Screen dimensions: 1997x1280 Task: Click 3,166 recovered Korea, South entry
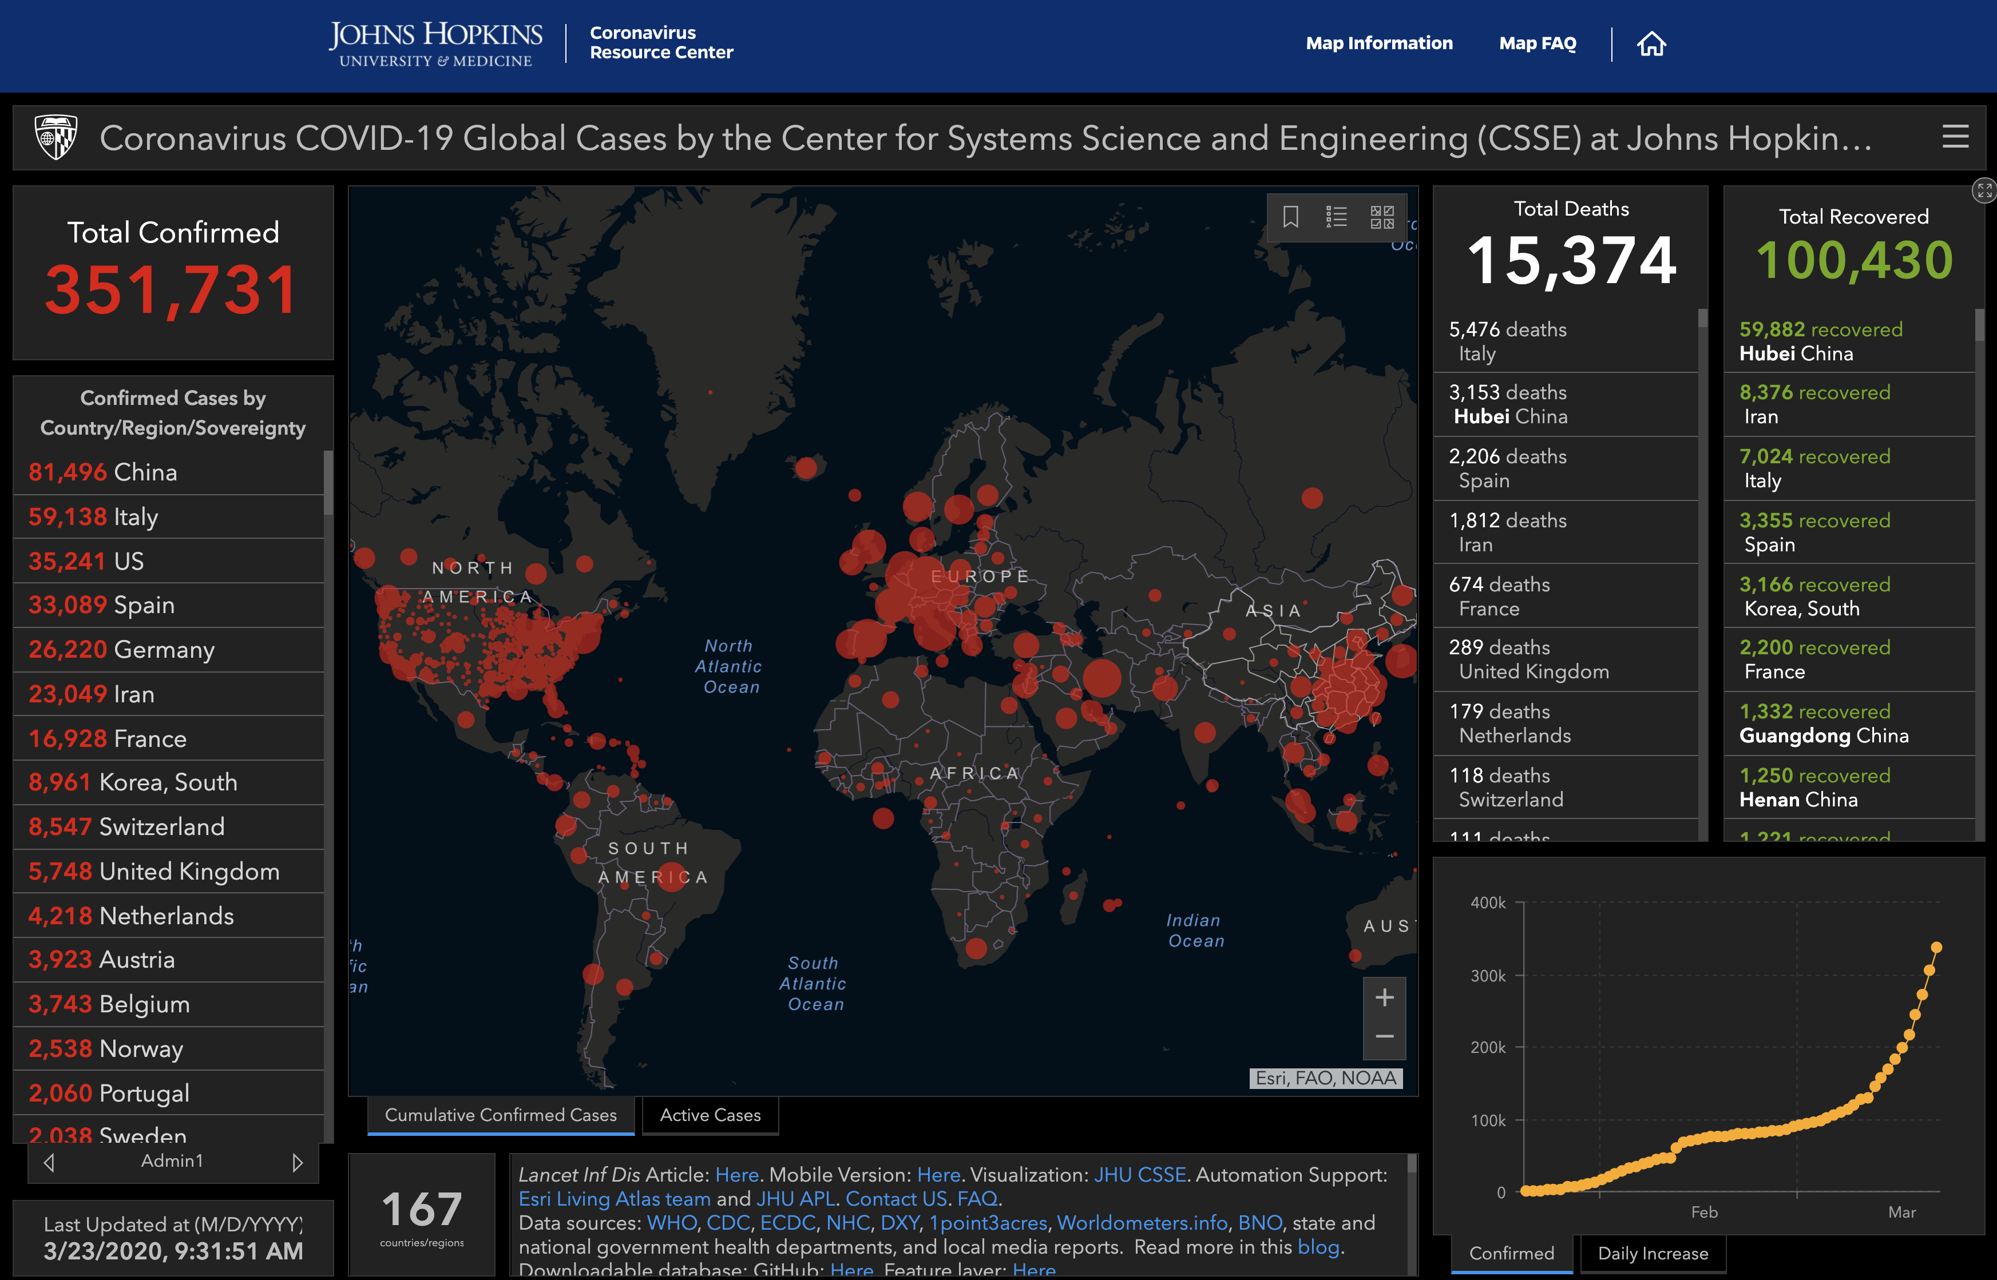1849,597
